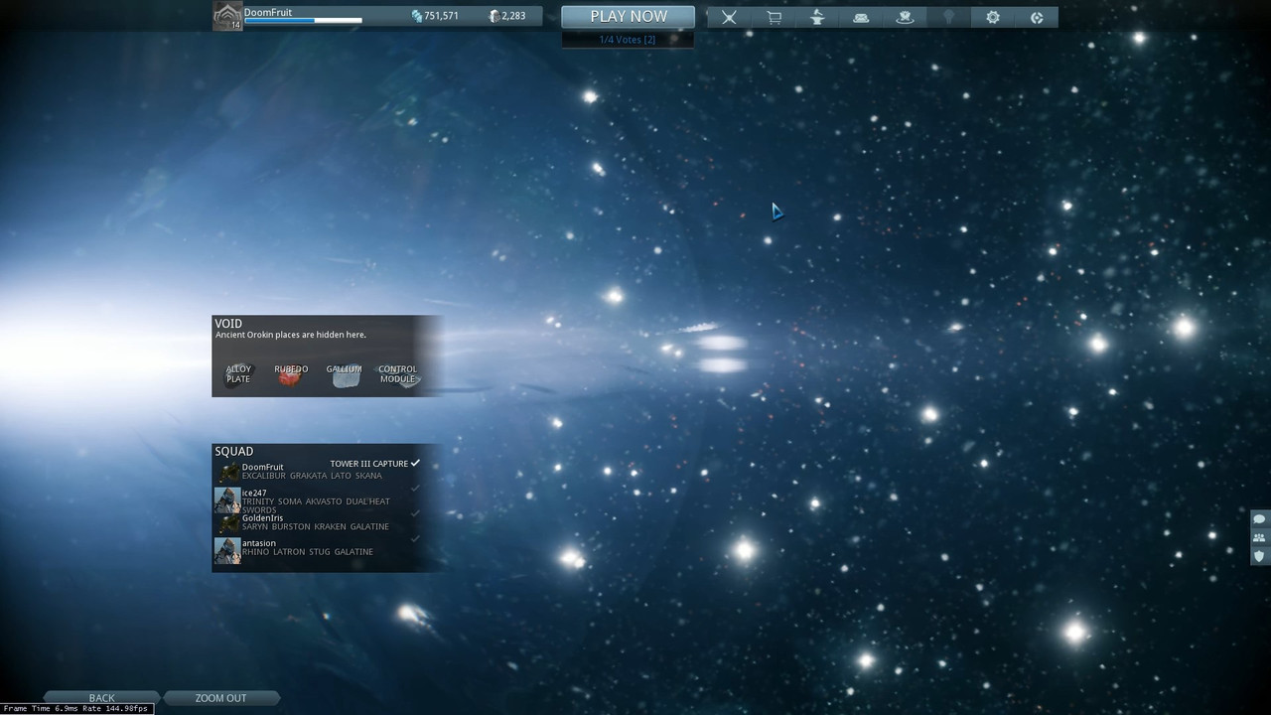Toggle DoomFruit's ready checkmark
This screenshot has height=715, width=1271.
click(415, 463)
